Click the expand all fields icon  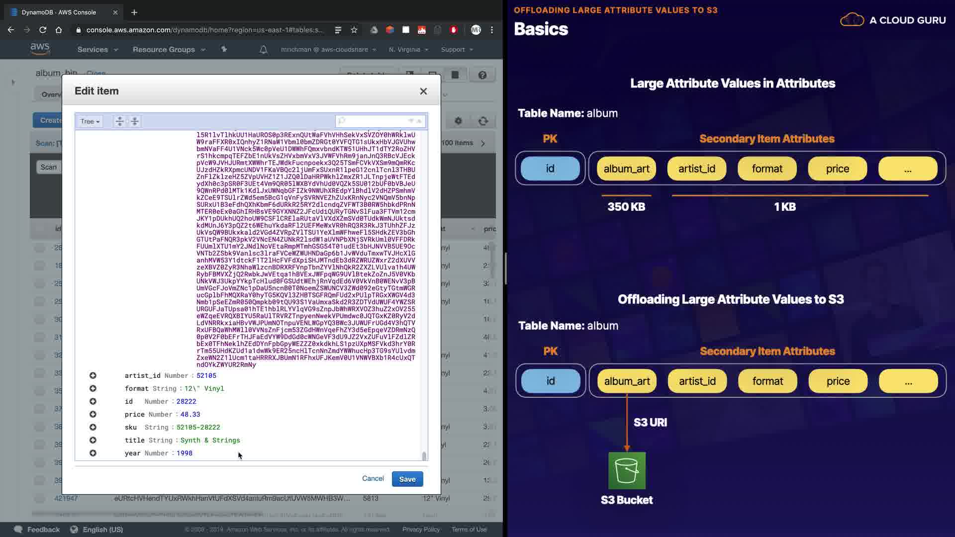[119, 121]
